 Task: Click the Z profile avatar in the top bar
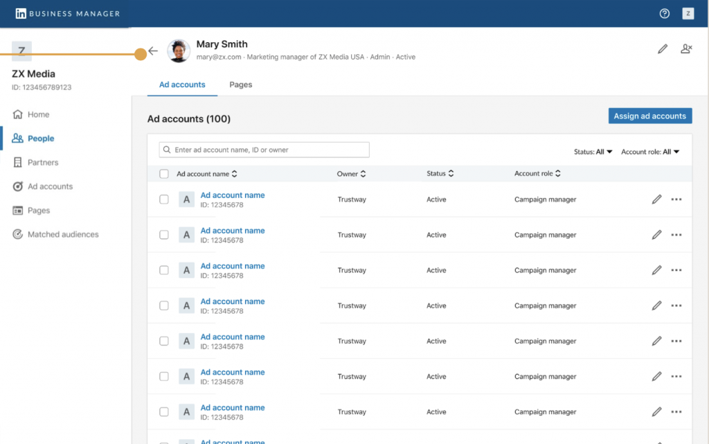pyautogui.click(x=688, y=14)
